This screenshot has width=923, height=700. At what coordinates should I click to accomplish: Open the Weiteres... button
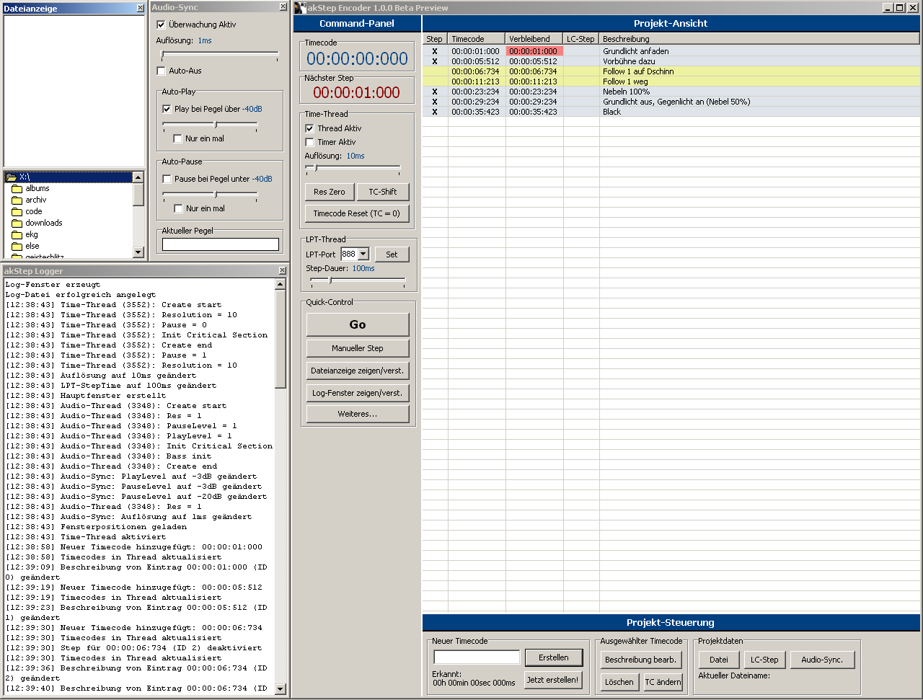click(x=358, y=414)
